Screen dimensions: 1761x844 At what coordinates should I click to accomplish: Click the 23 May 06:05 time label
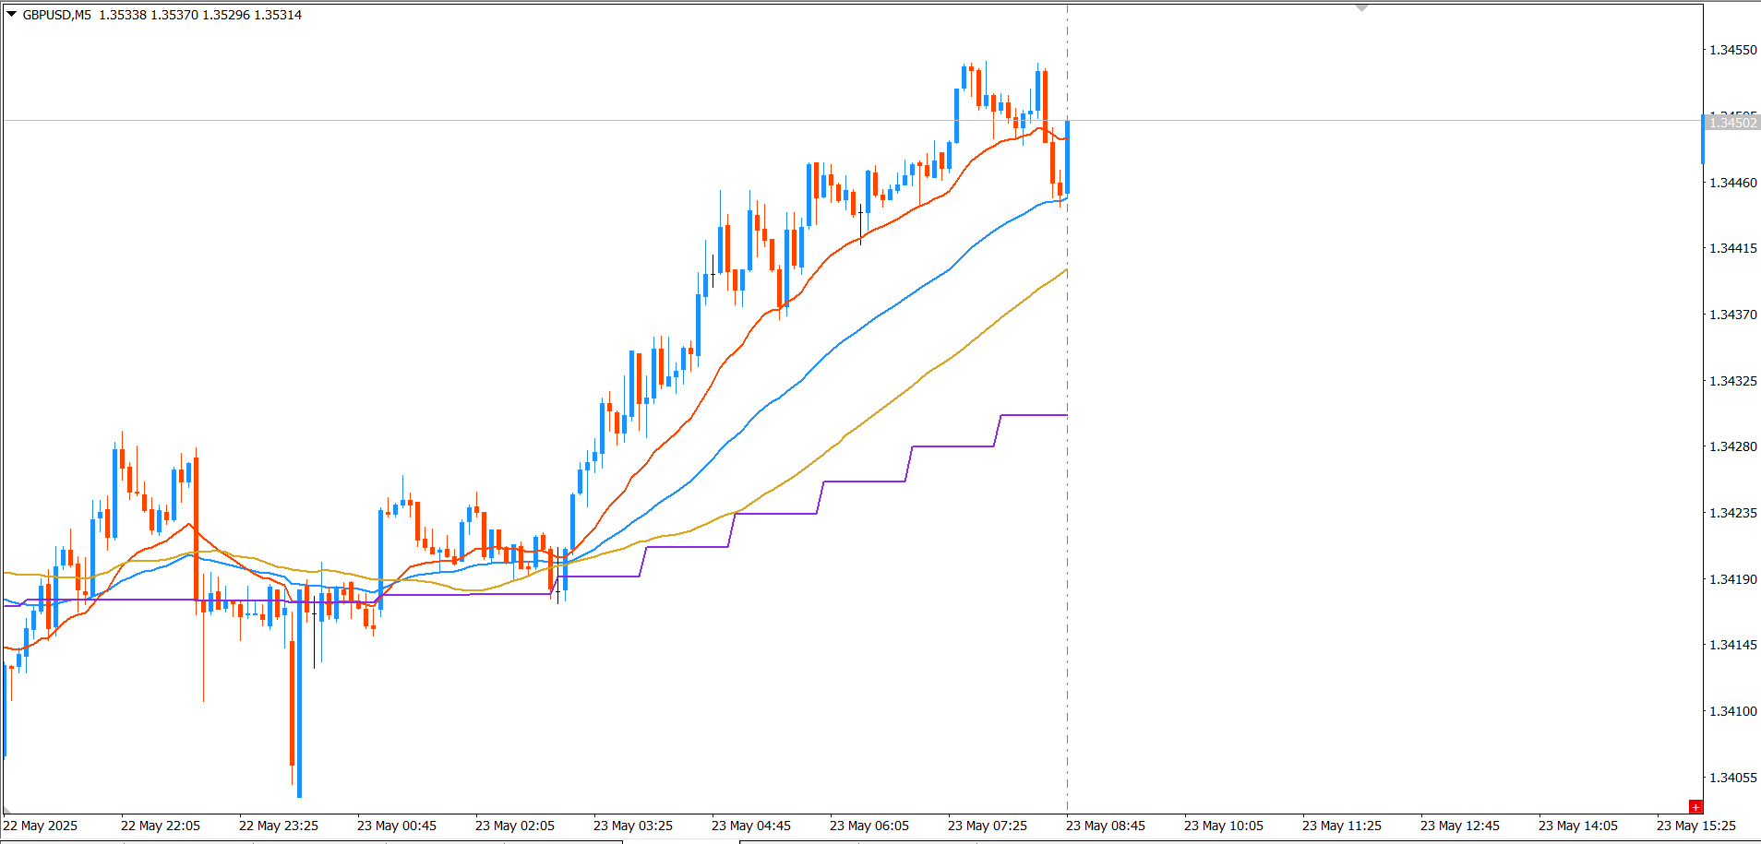coord(869,826)
